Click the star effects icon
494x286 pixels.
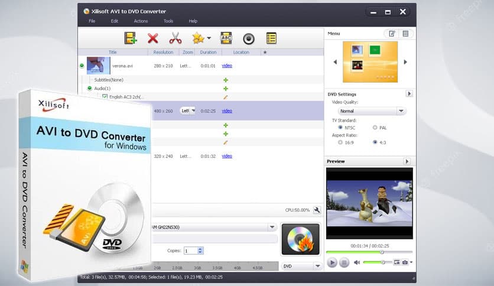click(198, 38)
